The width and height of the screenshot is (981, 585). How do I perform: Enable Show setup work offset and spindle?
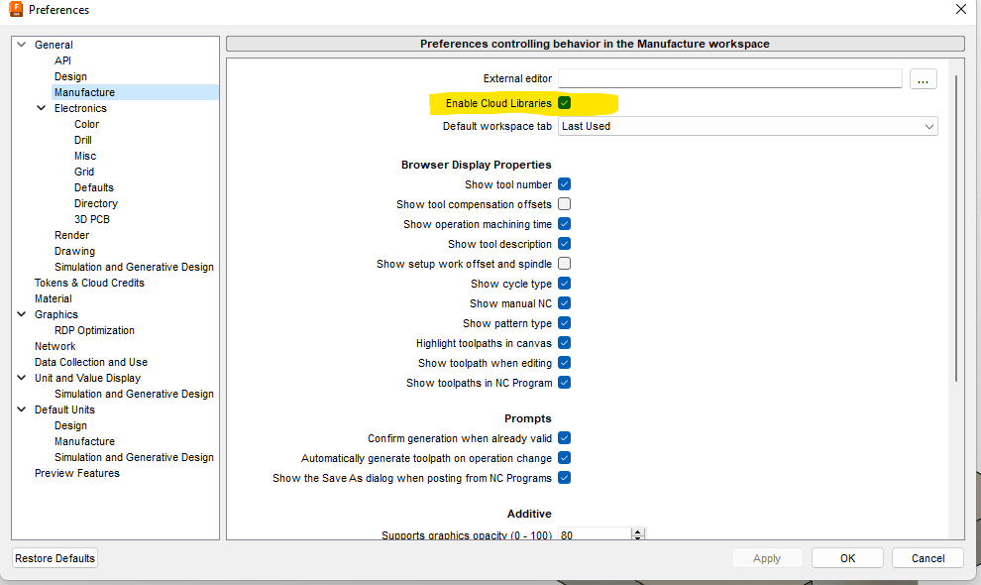click(565, 264)
